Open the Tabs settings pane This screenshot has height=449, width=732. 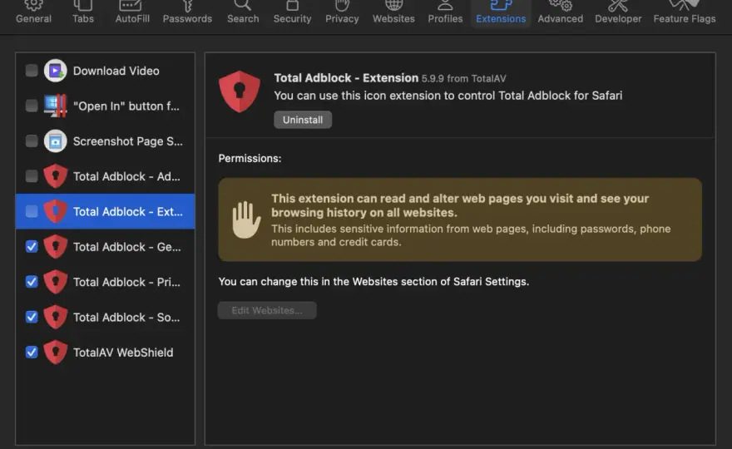83,13
